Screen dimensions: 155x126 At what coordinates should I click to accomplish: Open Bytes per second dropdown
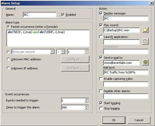(52, 52)
